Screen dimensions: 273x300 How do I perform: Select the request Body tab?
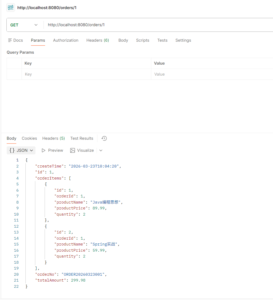pos(123,40)
